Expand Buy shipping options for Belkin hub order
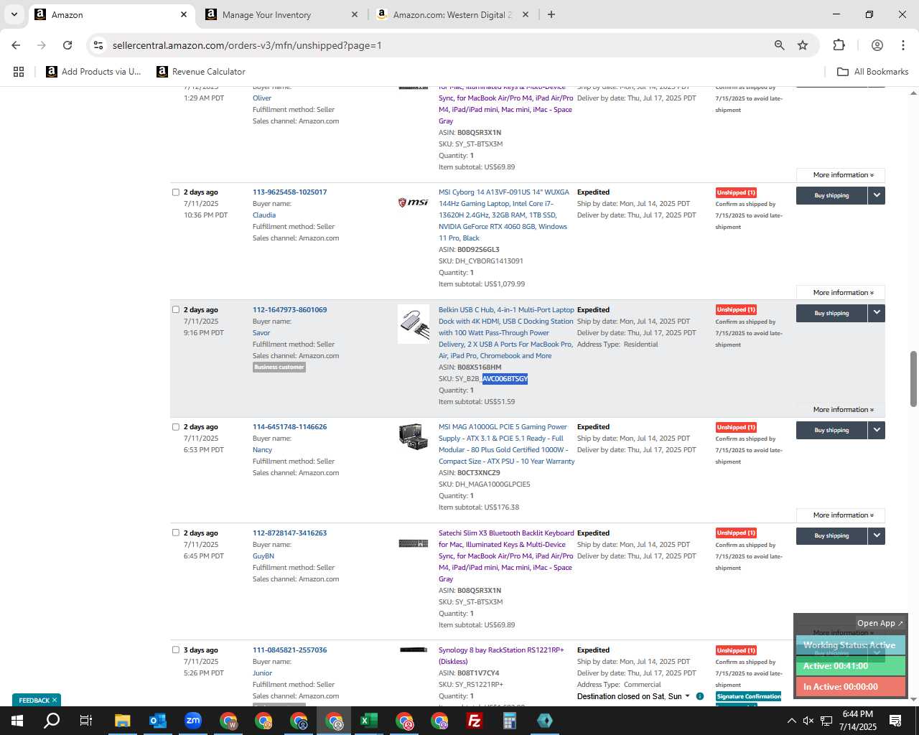 click(x=877, y=313)
